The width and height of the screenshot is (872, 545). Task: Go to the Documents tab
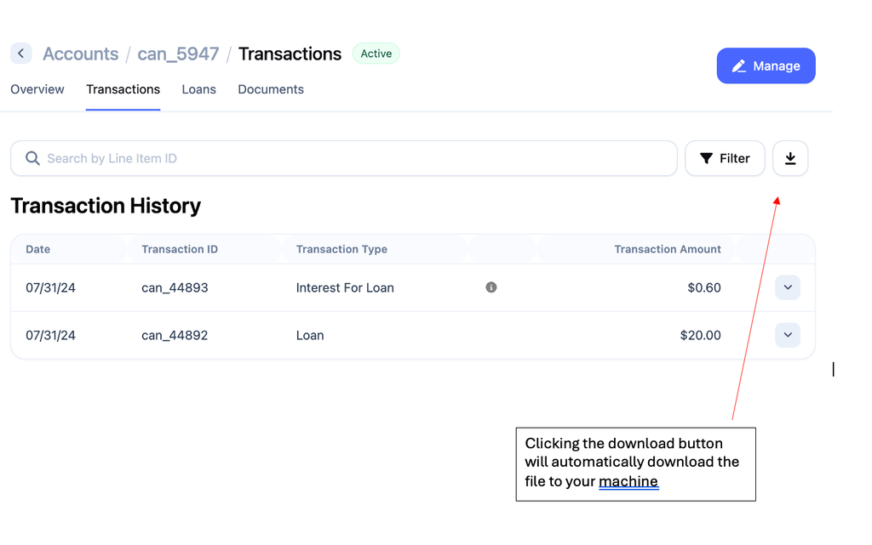(271, 89)
